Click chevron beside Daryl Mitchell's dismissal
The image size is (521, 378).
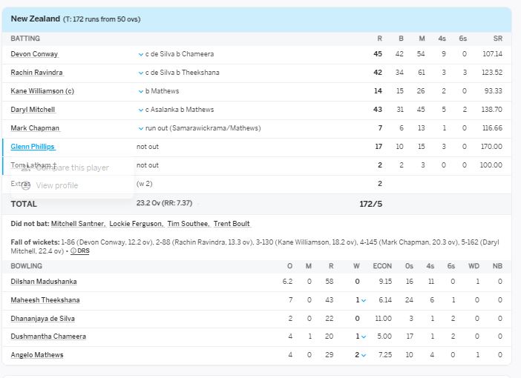140,110
